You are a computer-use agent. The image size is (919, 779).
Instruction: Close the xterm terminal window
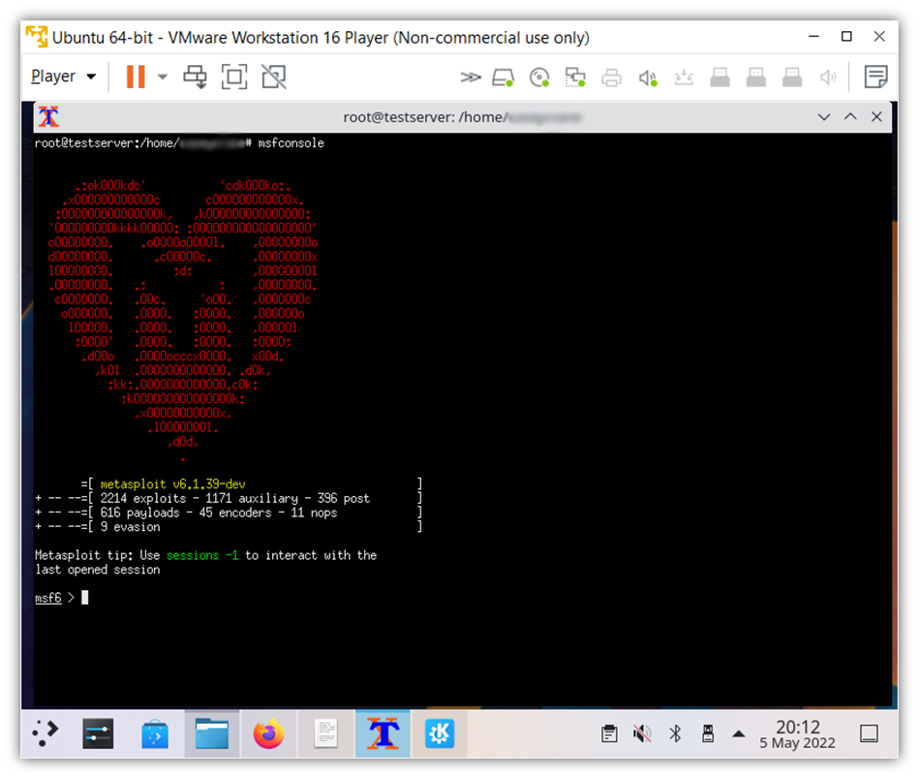tap(876, 116)
